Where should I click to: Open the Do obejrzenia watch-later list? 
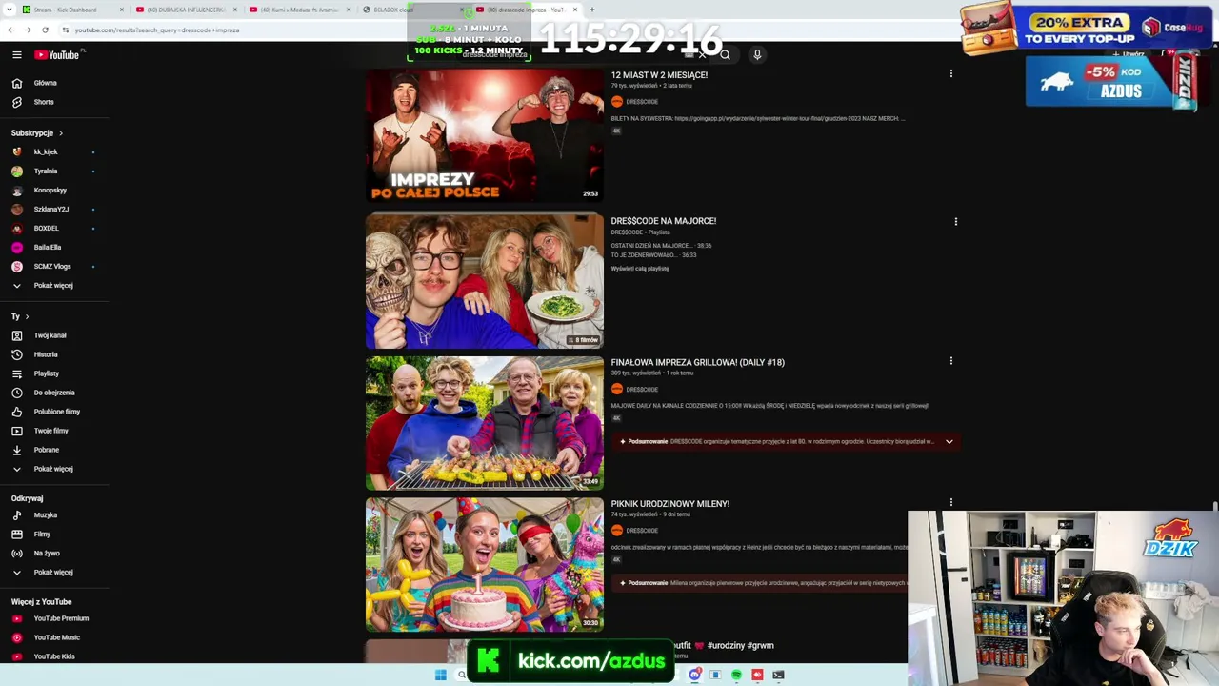coord(54,393)
